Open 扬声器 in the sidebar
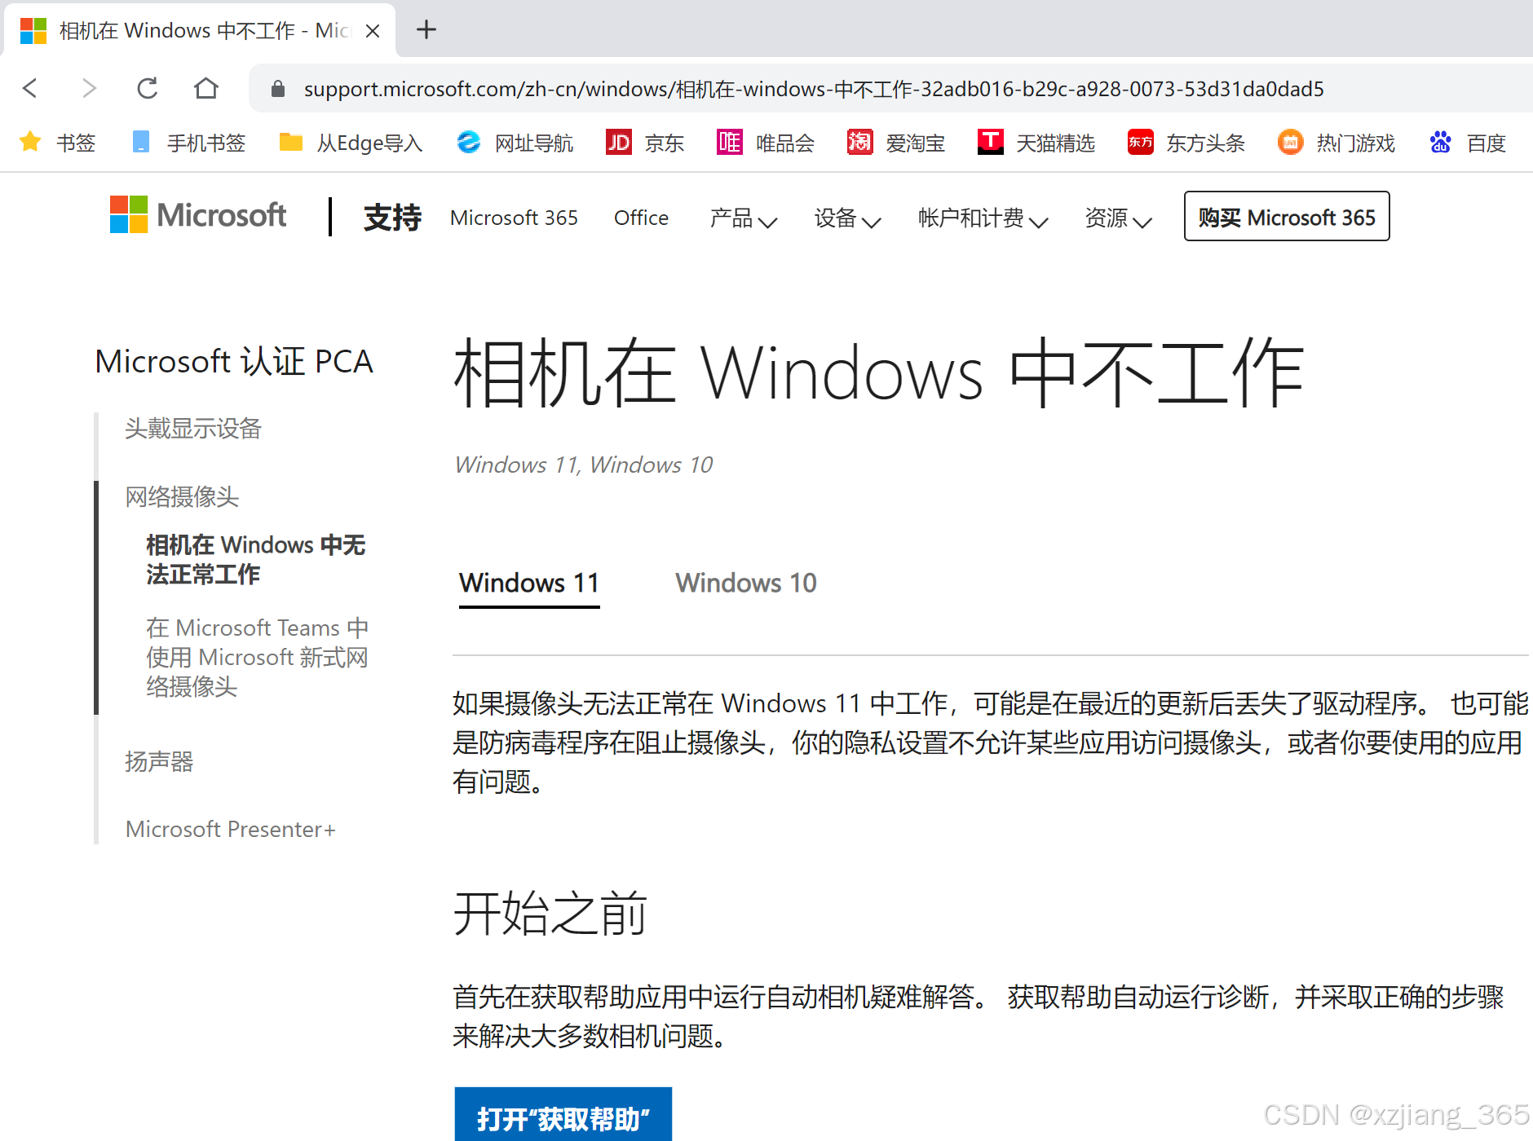 [x=159, y=762]
